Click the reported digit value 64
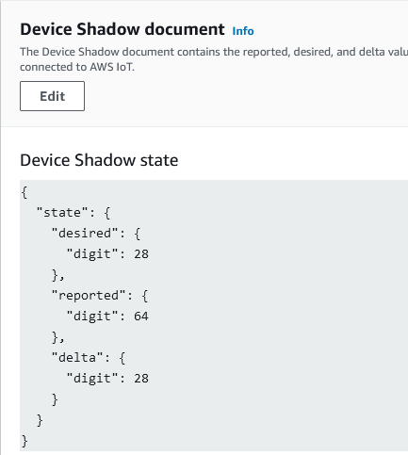The width and height of the screenshot is (408, 455). 141,317
